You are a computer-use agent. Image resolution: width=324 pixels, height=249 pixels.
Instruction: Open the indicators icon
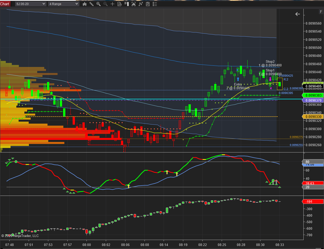(141, 4)
